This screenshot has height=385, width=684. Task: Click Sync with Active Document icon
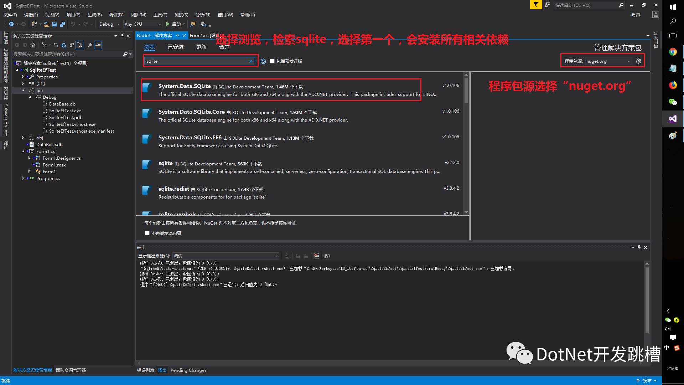(56, 45)
